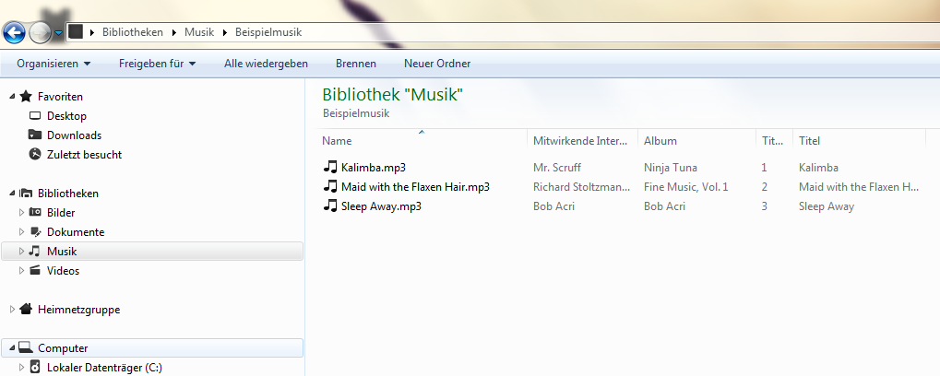Screen dimensions: 940x376
Task: Expand the Heimnetzgruppe node
Action: 13,310
